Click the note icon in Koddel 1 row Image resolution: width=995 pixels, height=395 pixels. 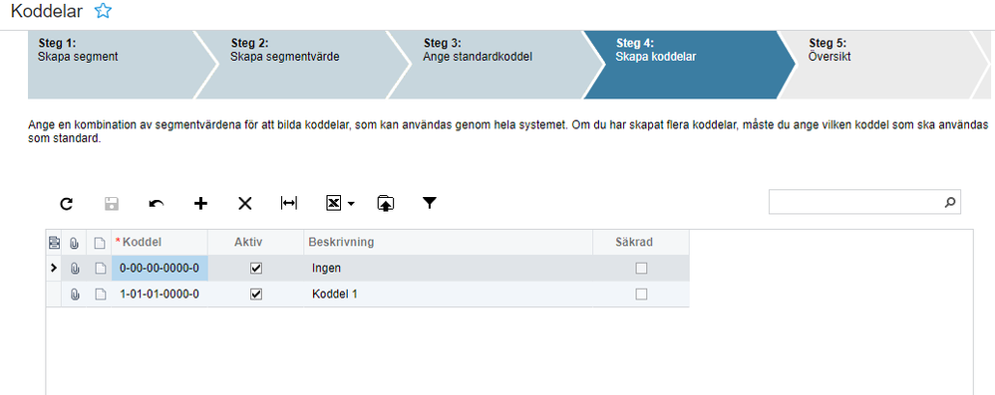[x=100, y=295]
